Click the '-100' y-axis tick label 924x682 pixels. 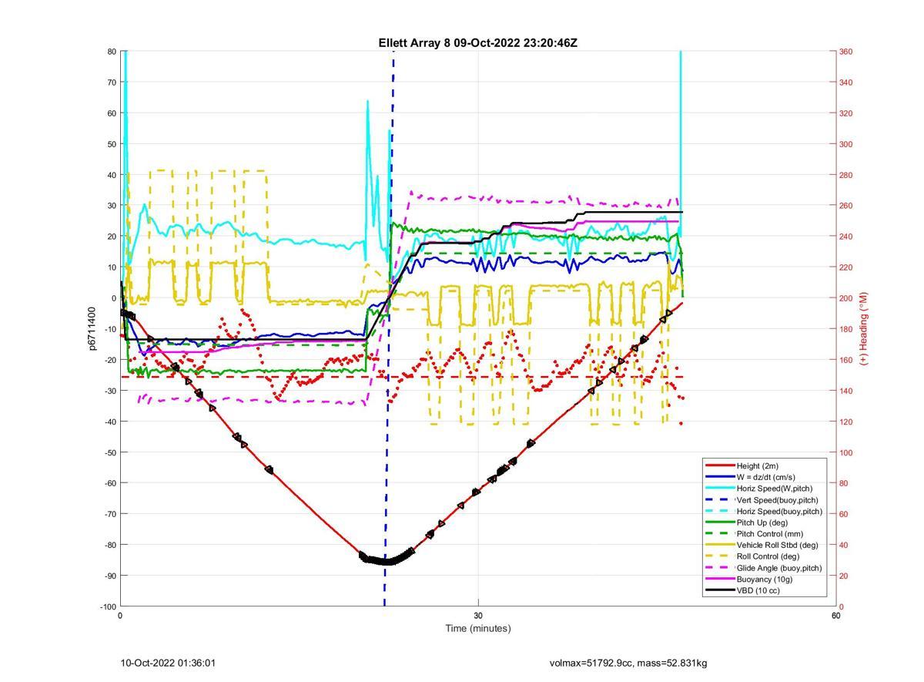click(108, 606)
